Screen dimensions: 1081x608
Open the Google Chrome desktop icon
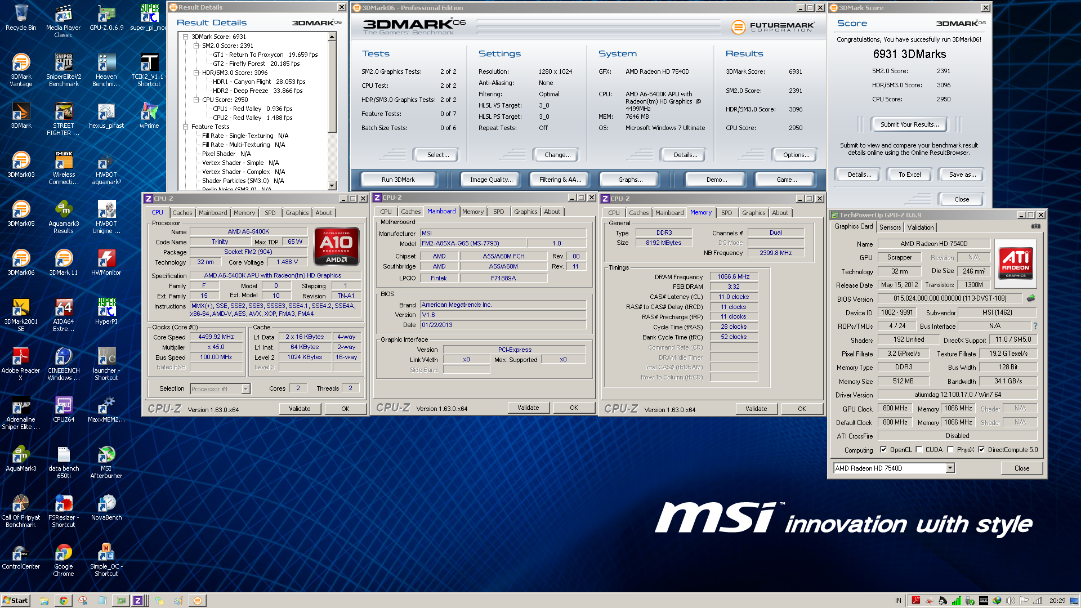pos(64,560)
